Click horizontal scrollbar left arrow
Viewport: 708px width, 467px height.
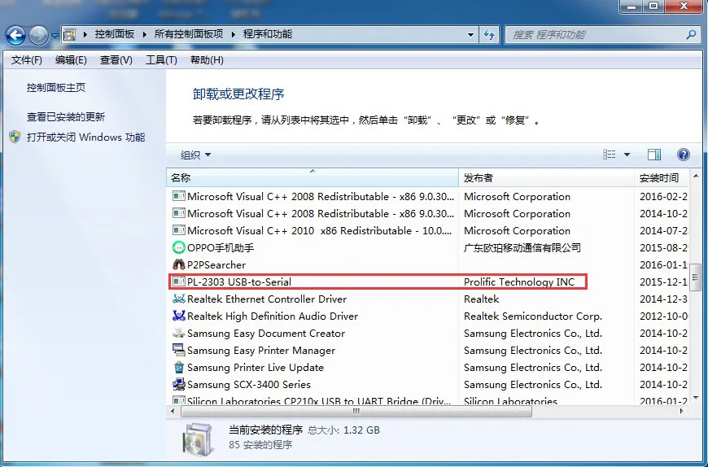(x=173, y=411)
